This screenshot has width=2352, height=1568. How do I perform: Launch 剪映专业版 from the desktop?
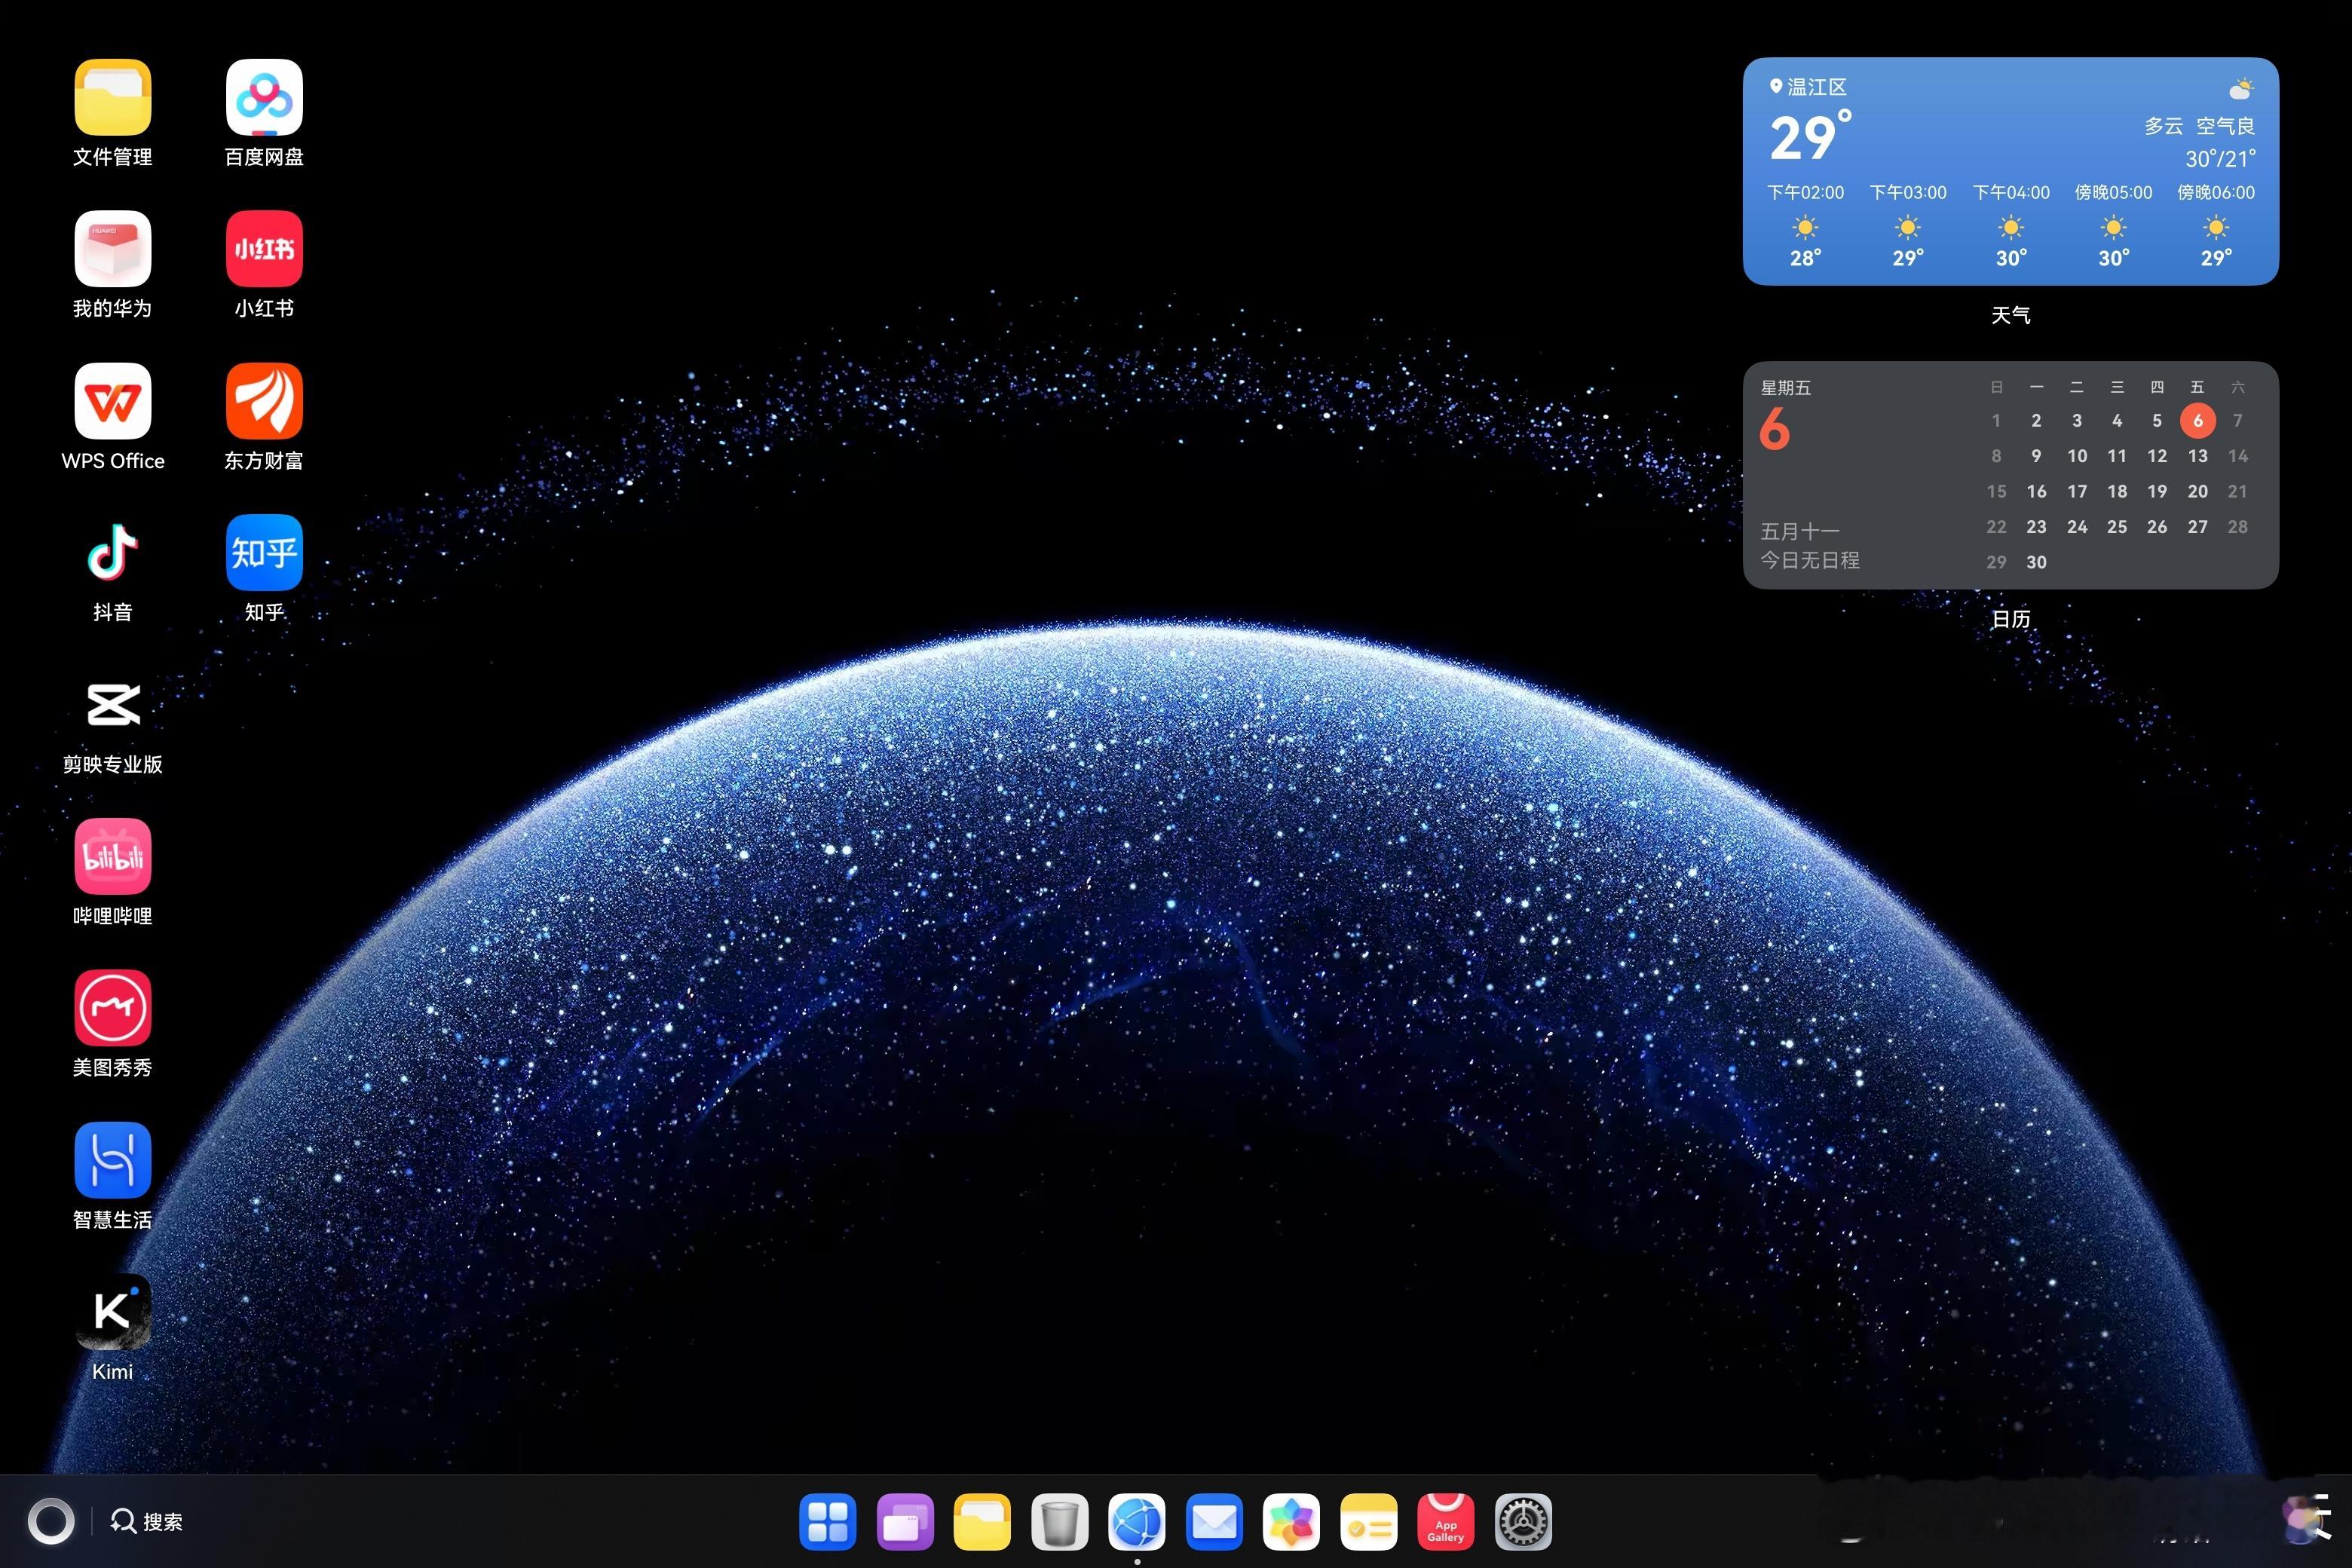coord(112,705)
